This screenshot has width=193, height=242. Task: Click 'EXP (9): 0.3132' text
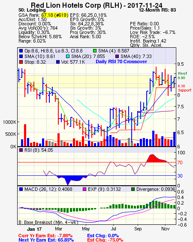coord(104,189)
